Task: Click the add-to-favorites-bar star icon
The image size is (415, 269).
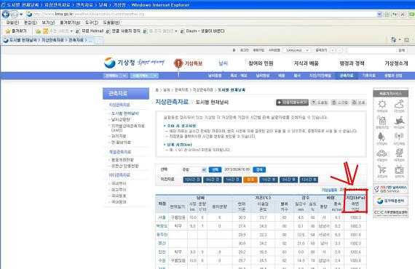Action: click(x=38, y=31)
